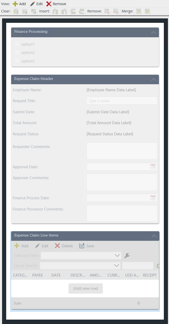Viewport: 169px width, 324px height.
Task: Open the Approval Date calendar picker
Action: (x=153, y=166)
